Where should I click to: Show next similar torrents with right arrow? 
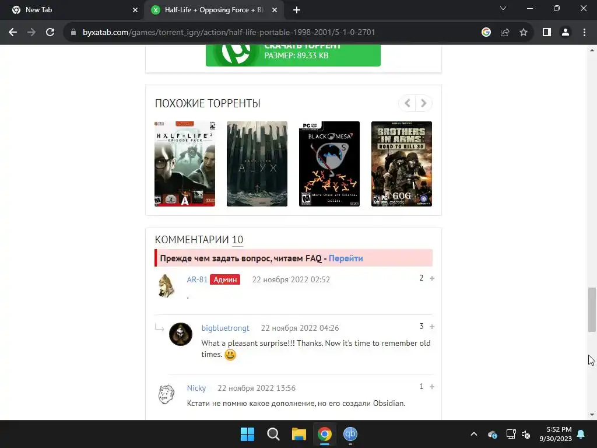point(423,103)
